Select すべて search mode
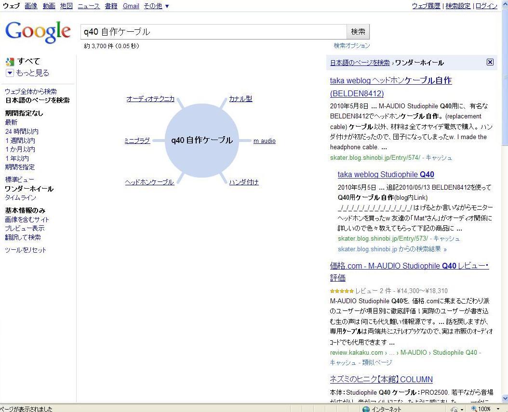 pos(29,61)
